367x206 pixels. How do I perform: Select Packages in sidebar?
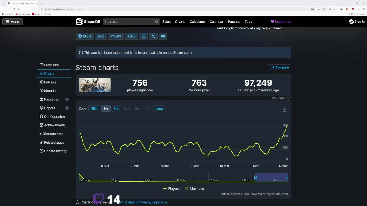[x=54, y=99]
